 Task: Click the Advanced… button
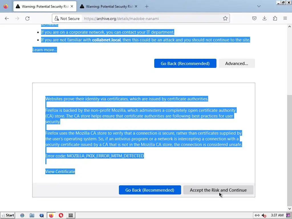coord(236,63)
